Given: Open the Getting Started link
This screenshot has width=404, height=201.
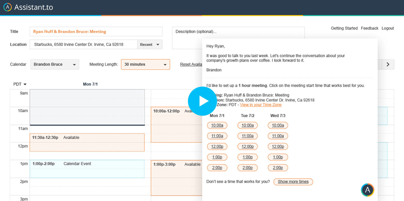Looking at the screenshot, I should point(344,28).
